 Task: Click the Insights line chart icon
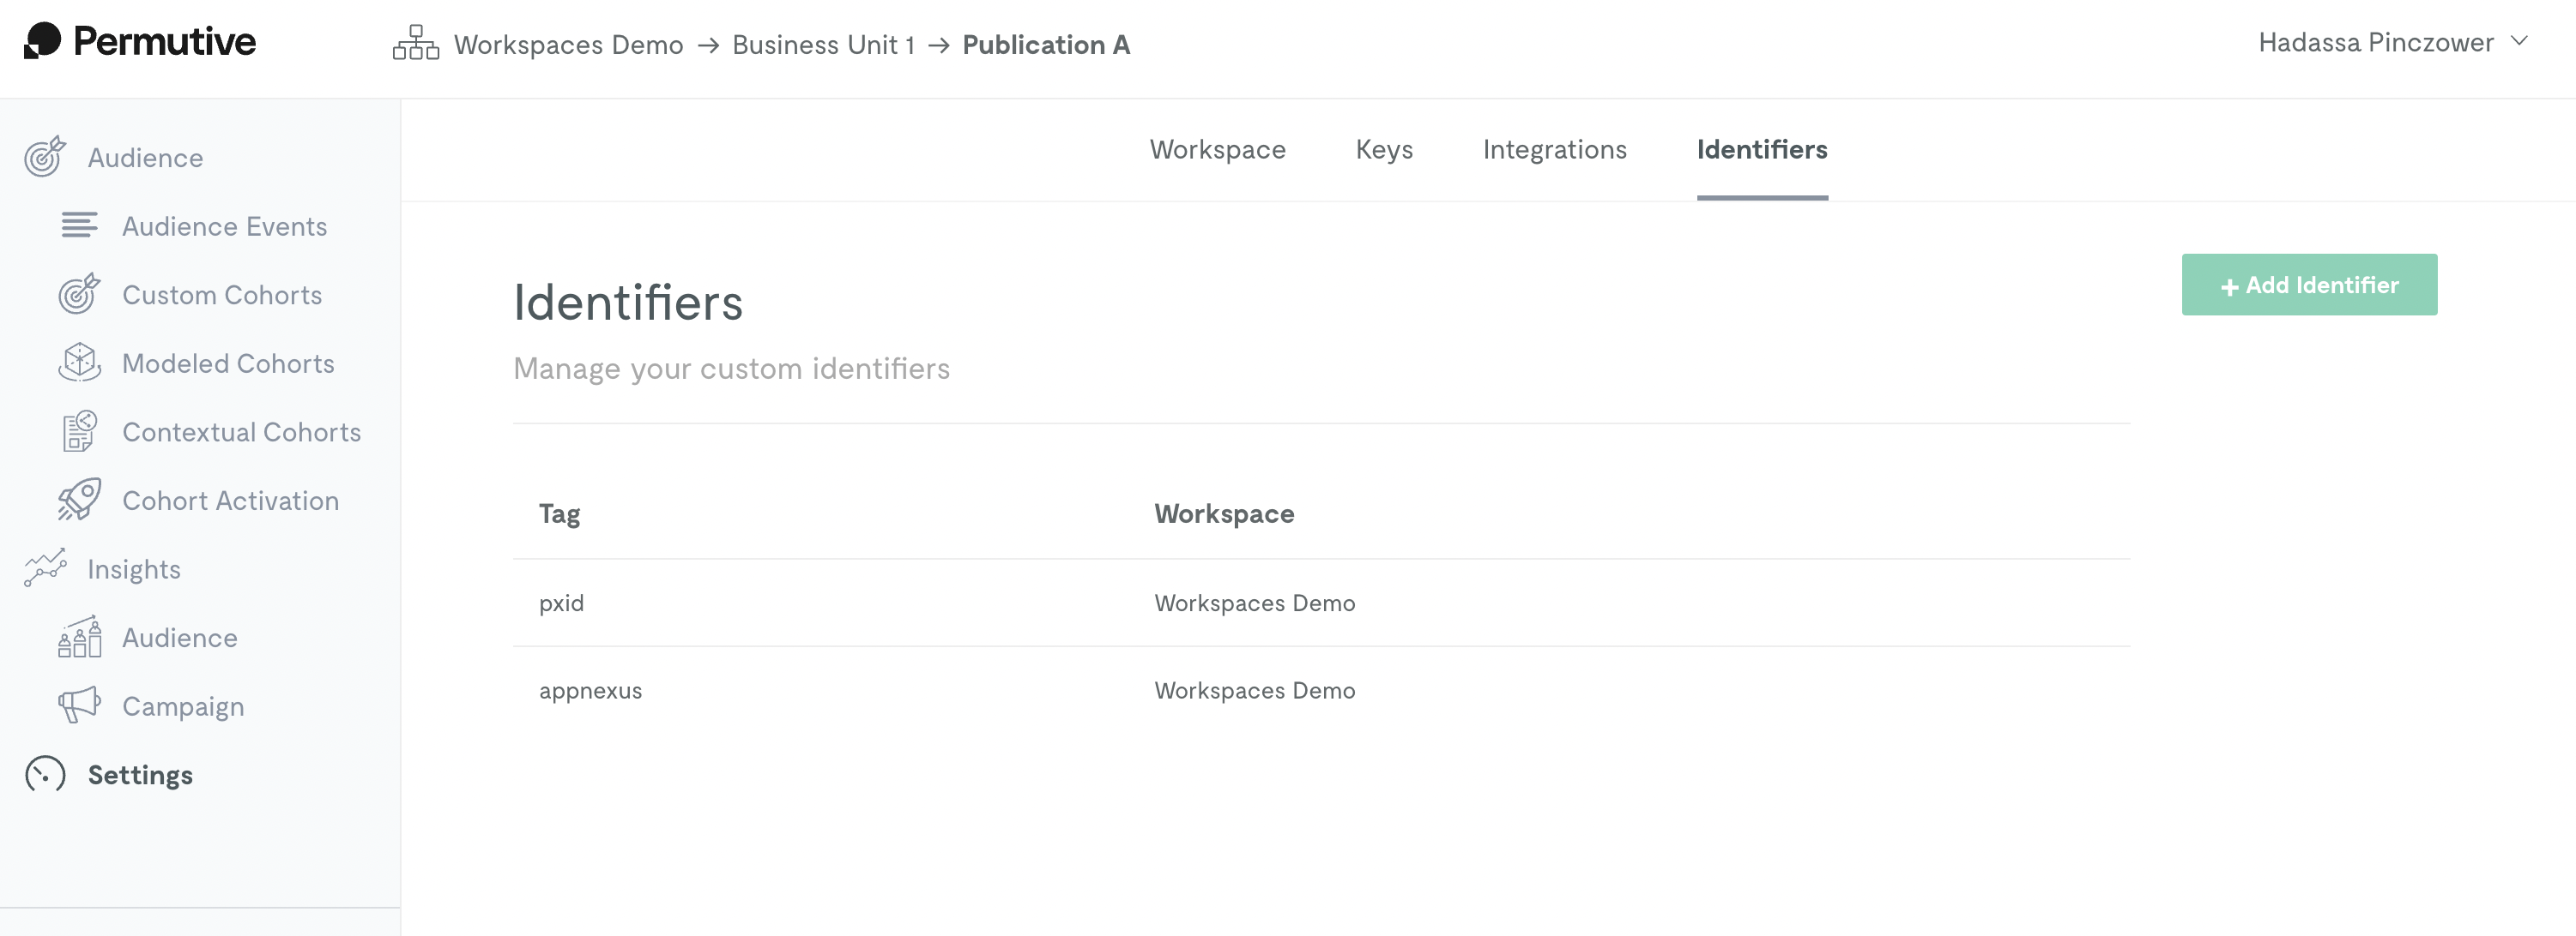[45, 567]
